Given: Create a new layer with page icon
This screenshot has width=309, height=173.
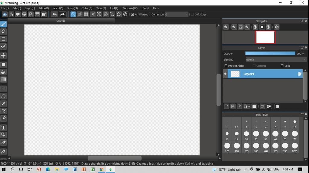Looking at the screenshot, I should click(x=226, y=106).
